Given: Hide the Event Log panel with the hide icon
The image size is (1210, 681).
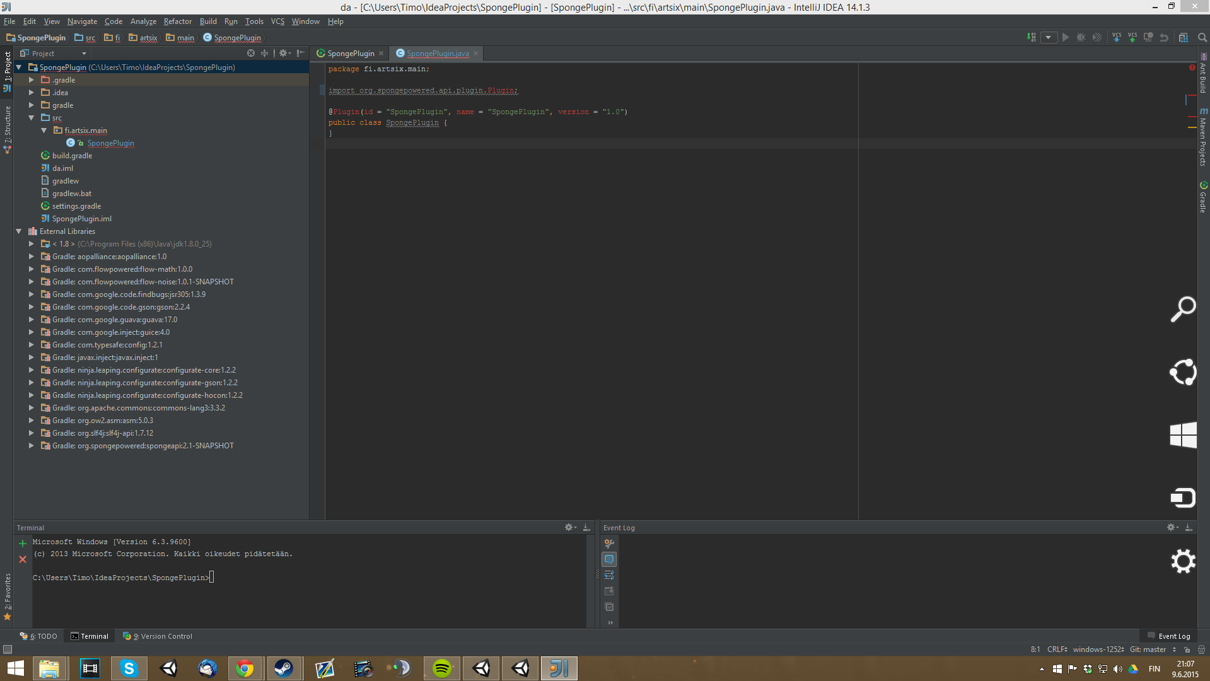Looking at the screenshot, I should coord(1189,527).
